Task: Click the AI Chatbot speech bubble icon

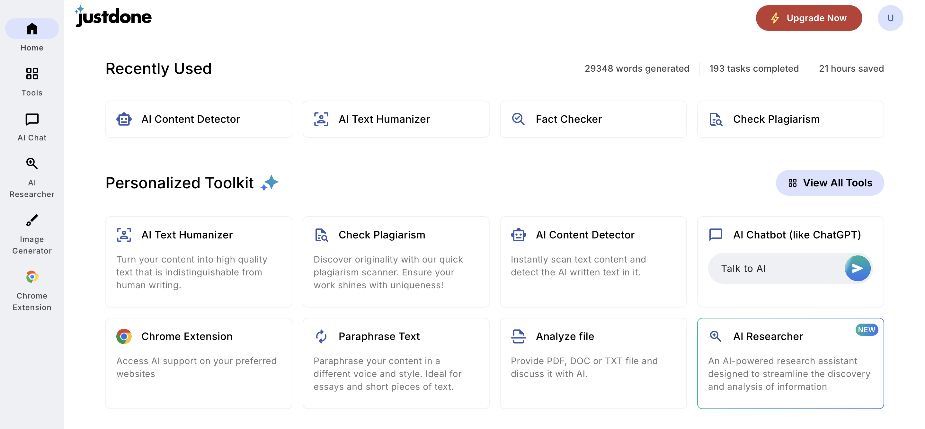Action: pyautogui.click(x=716, y=235)
